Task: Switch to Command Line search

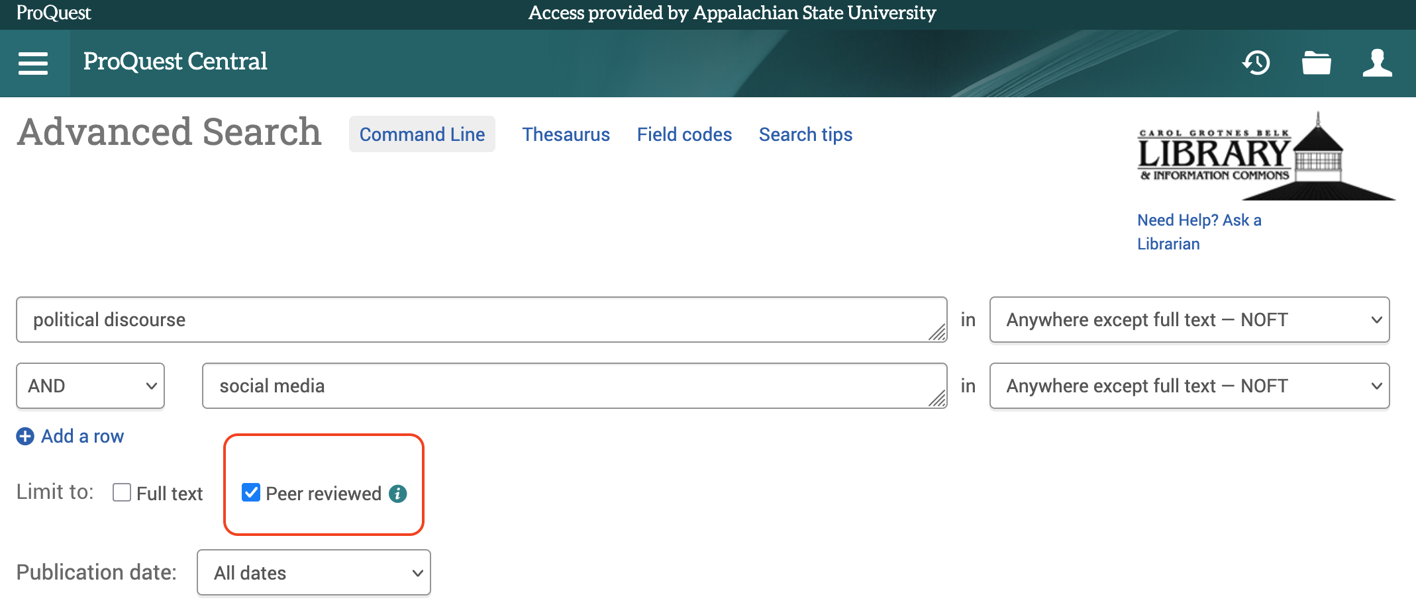Action: coord(422,134)
